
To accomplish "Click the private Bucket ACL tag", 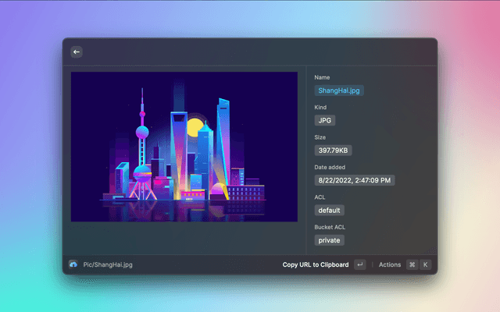I will (329, 239).
